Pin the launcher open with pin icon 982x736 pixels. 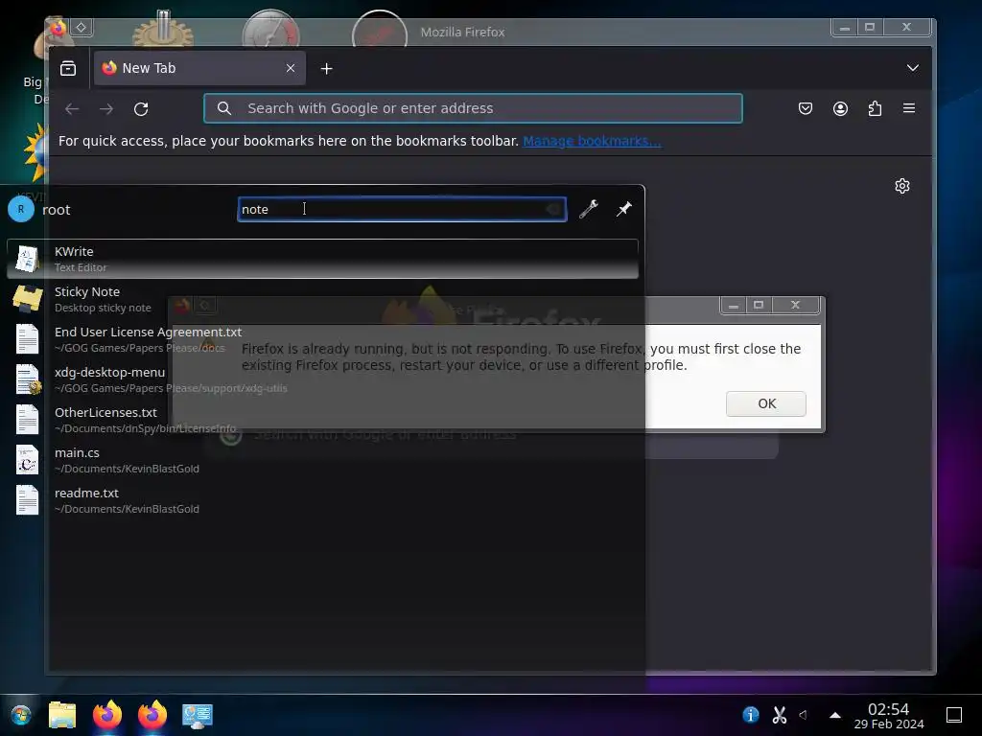(623, 209)
